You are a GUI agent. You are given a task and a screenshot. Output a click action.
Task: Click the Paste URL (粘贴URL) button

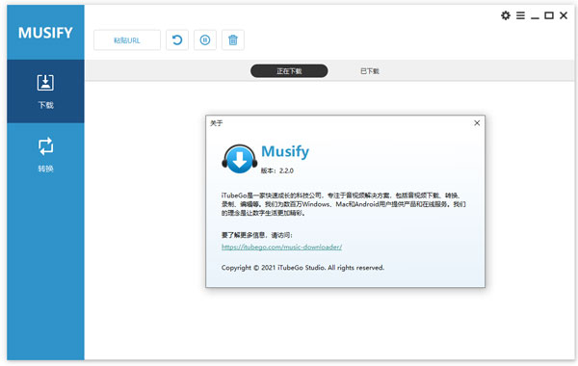pos(127,40)
